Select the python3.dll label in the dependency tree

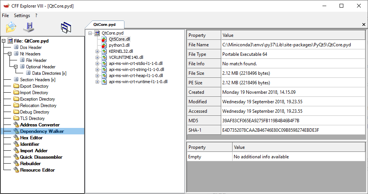click(119, 45)
